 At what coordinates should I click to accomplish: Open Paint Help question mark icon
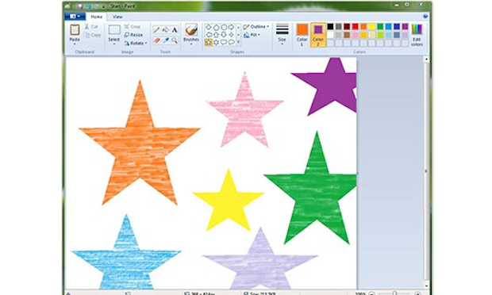425,17
